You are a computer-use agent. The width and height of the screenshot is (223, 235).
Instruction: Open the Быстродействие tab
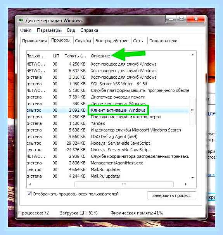pos(112,41)
